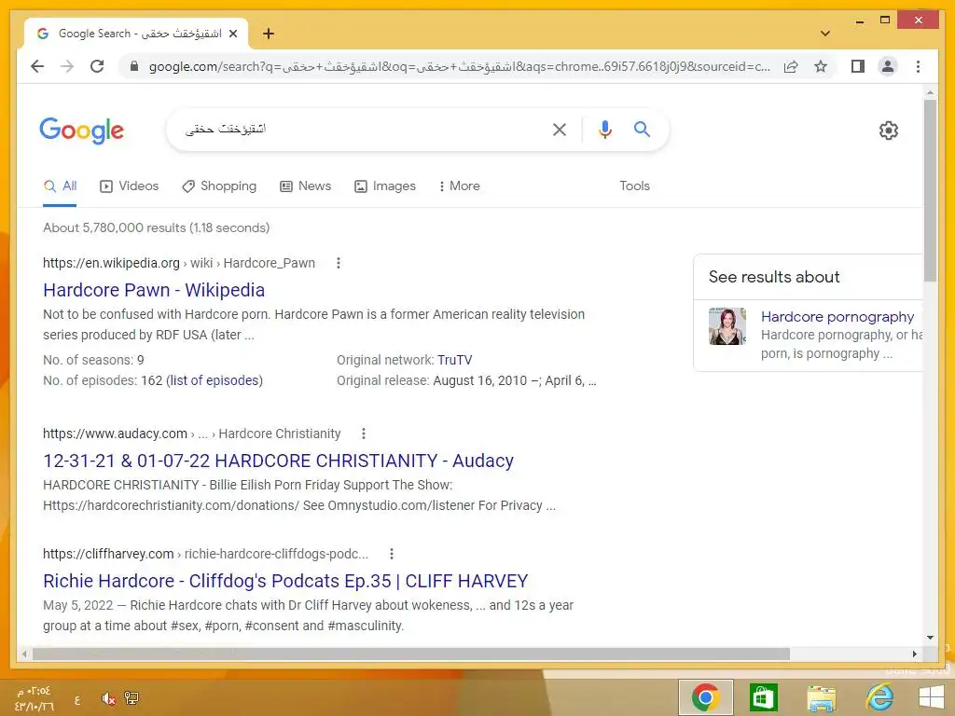Click the muted volume tray icon
Screen dimensions: 955x716
coord(108,698)
